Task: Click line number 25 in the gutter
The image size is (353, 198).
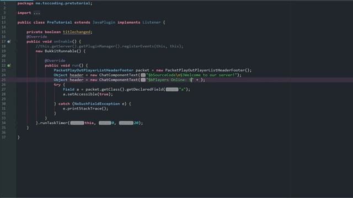Action: pyautogui.click(x=4, y=80)
